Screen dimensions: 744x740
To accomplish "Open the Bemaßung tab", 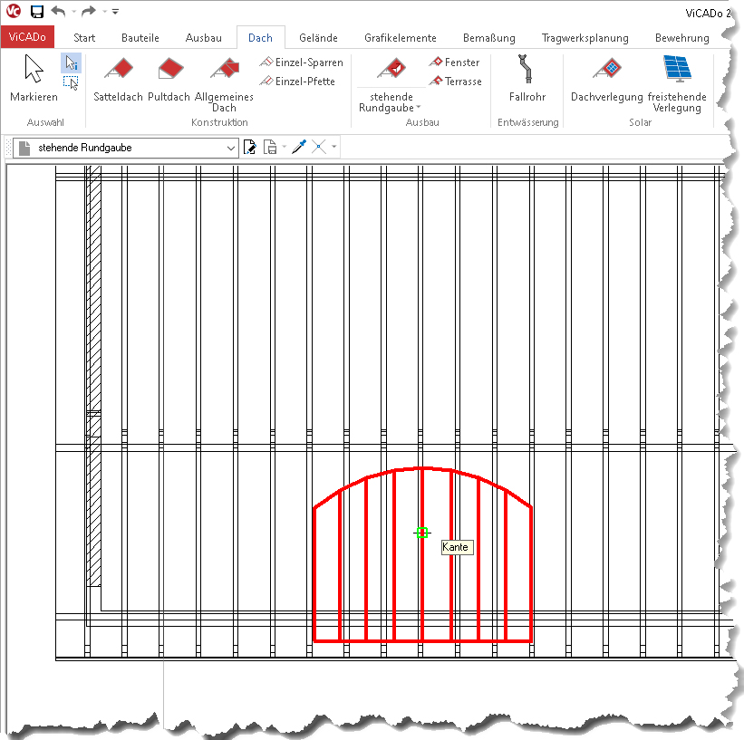I will click(489, 38).
